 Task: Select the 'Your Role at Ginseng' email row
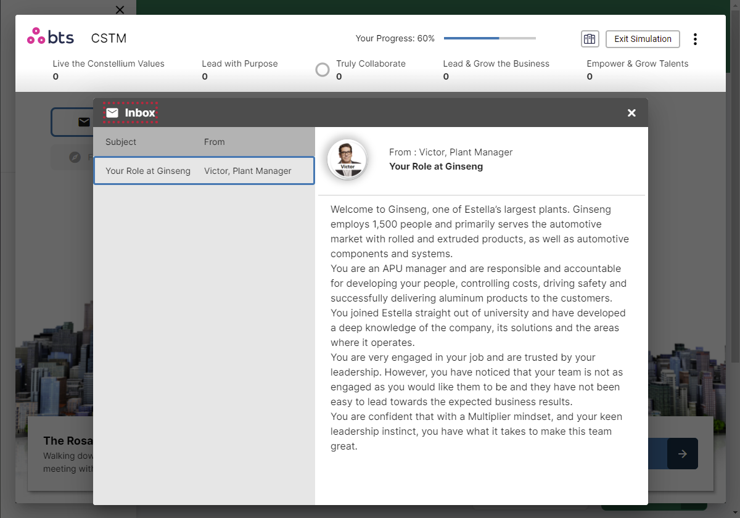tap(204, 171)
